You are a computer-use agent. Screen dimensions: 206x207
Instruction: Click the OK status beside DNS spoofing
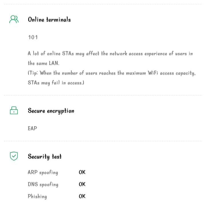(82, 184)
